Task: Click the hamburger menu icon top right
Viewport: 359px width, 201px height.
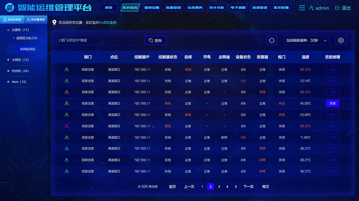Action: pyautogui.click(x=302, y=8)
